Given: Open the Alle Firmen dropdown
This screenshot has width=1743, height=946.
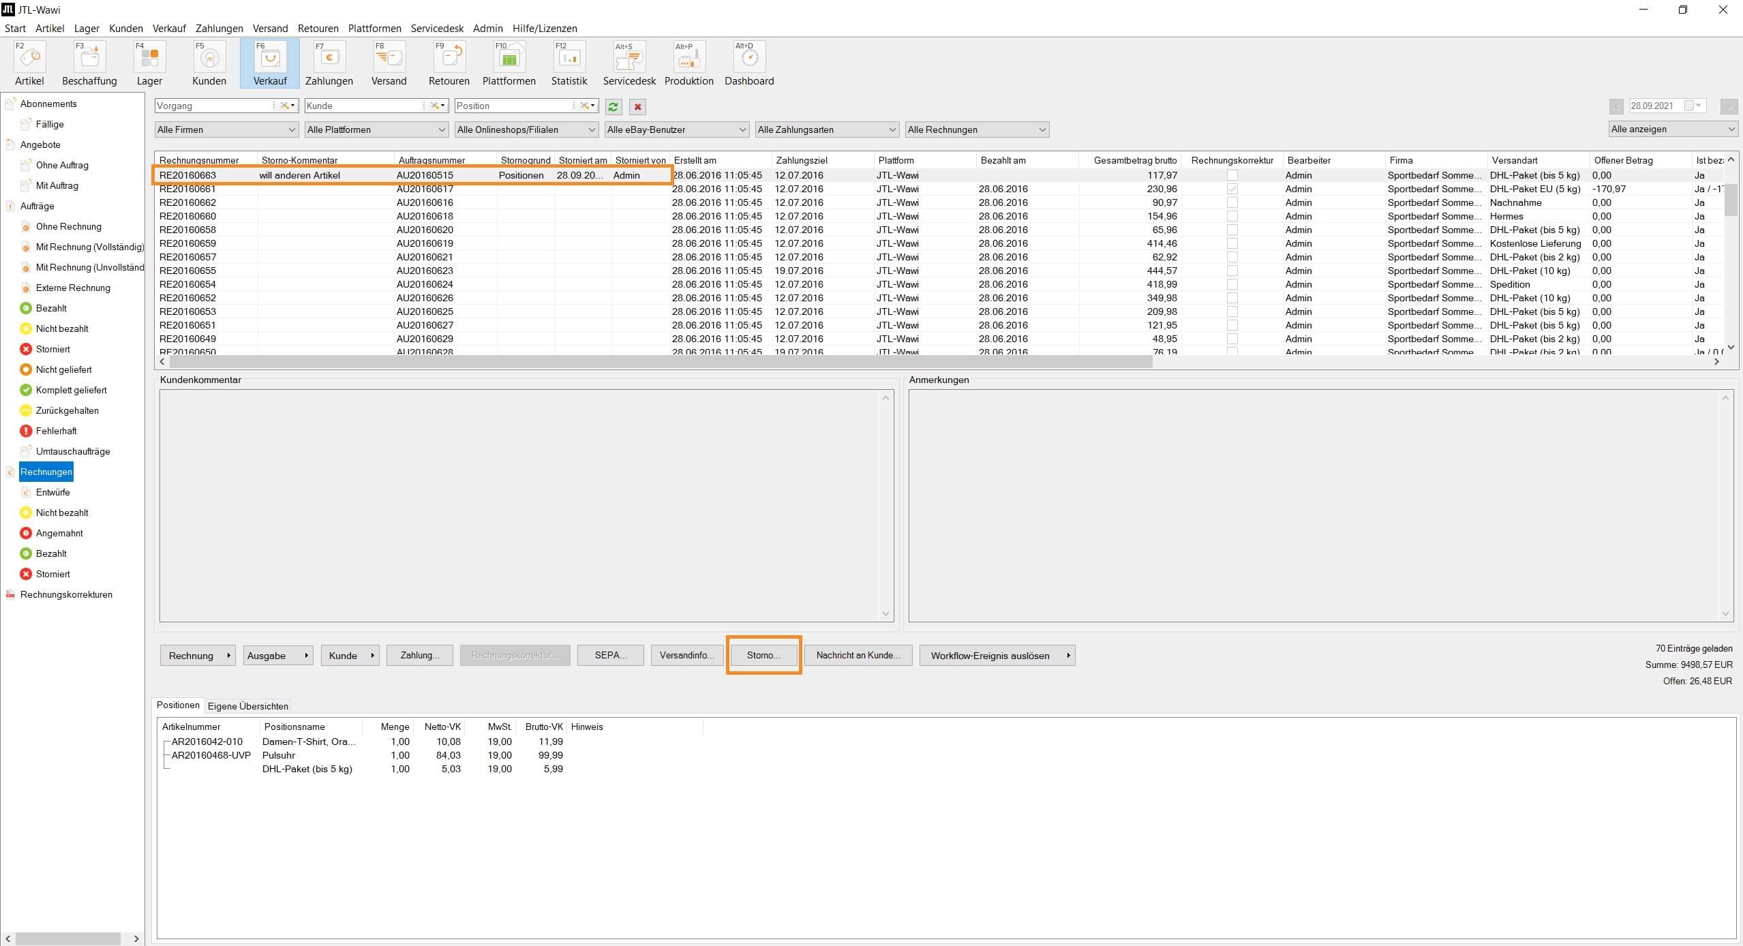Looking at the screenshot, I should (x=226, y=129).
